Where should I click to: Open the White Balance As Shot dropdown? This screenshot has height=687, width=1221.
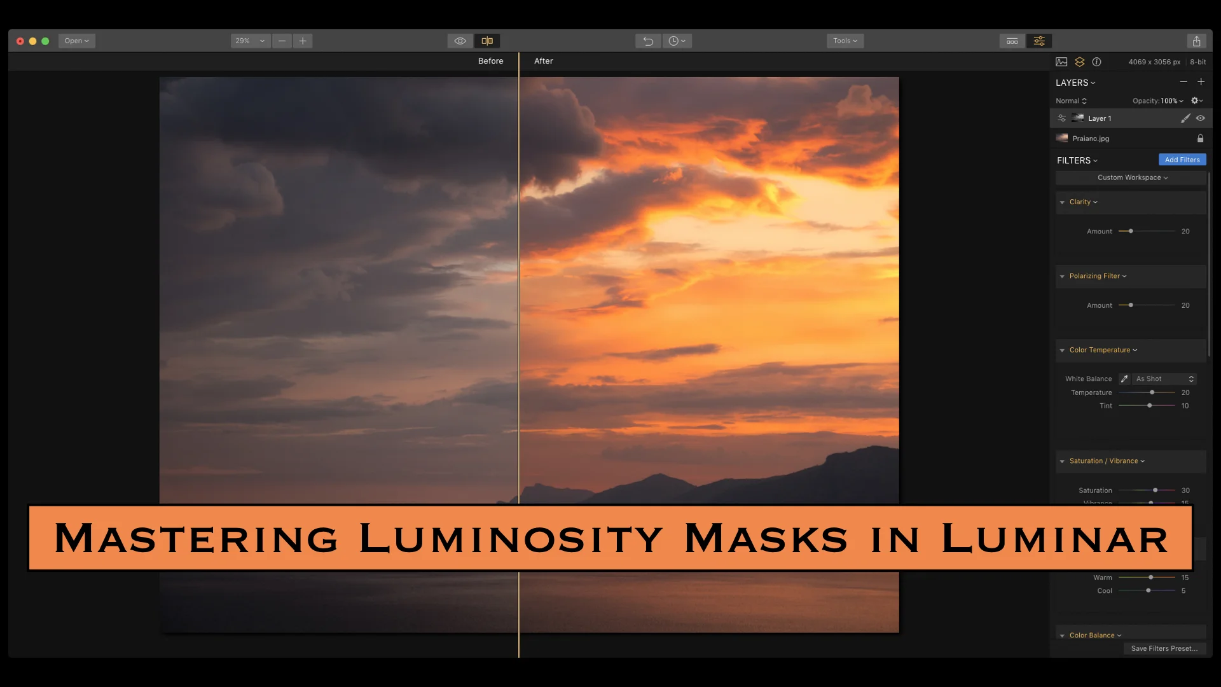[1164, 378]
